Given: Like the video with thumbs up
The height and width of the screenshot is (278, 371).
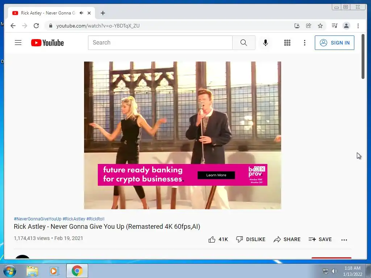Looking at the screenshot, I should click(218, 239).
